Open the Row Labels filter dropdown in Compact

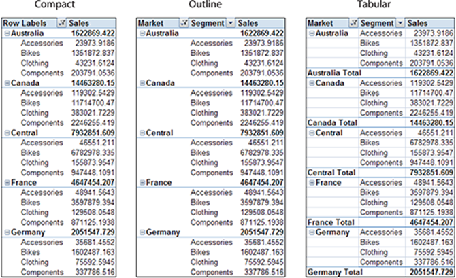click(x=62, y=23)
